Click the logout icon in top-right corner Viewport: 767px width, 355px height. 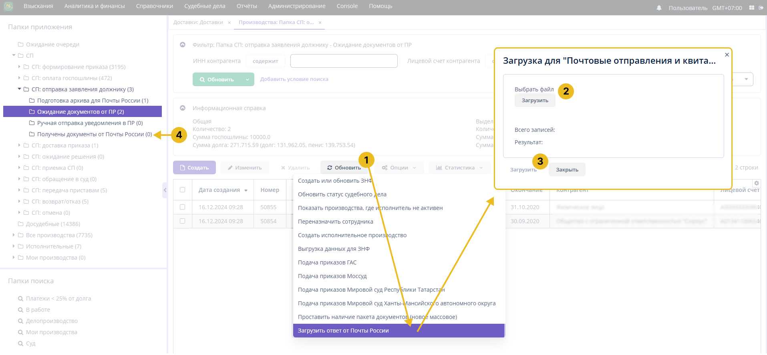[761, 8]
